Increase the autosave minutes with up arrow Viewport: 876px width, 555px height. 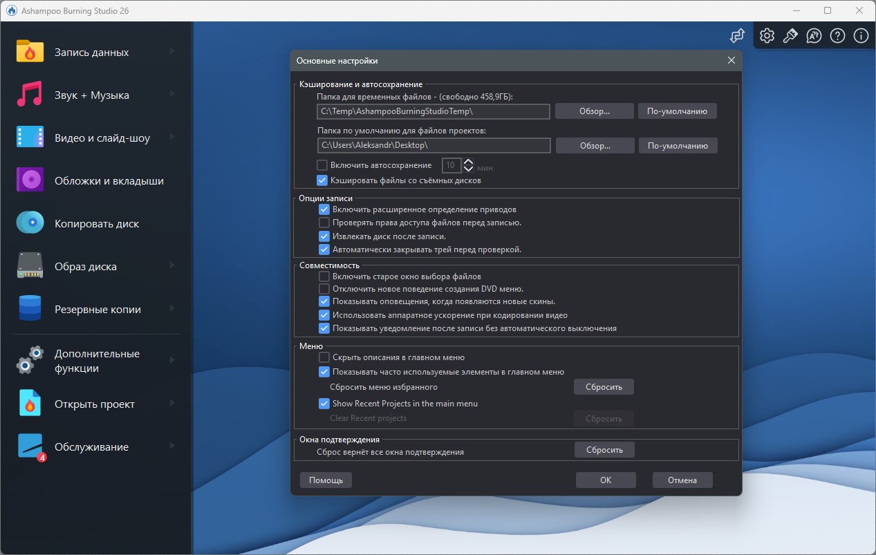pos(469,162)
